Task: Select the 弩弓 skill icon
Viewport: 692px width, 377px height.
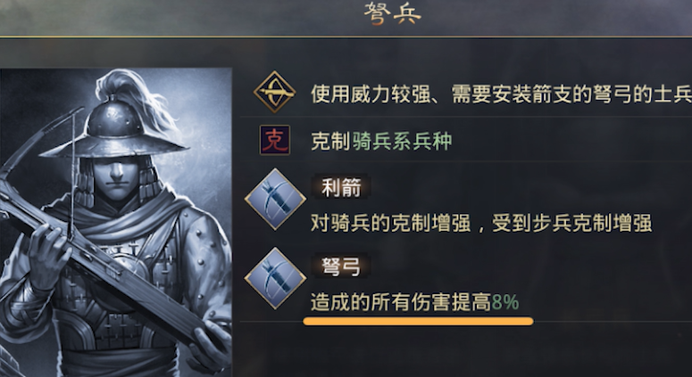Action: (x=276, y=281)
